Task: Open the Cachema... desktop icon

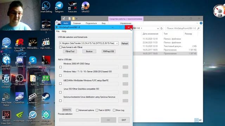Action: pos(33,98)
